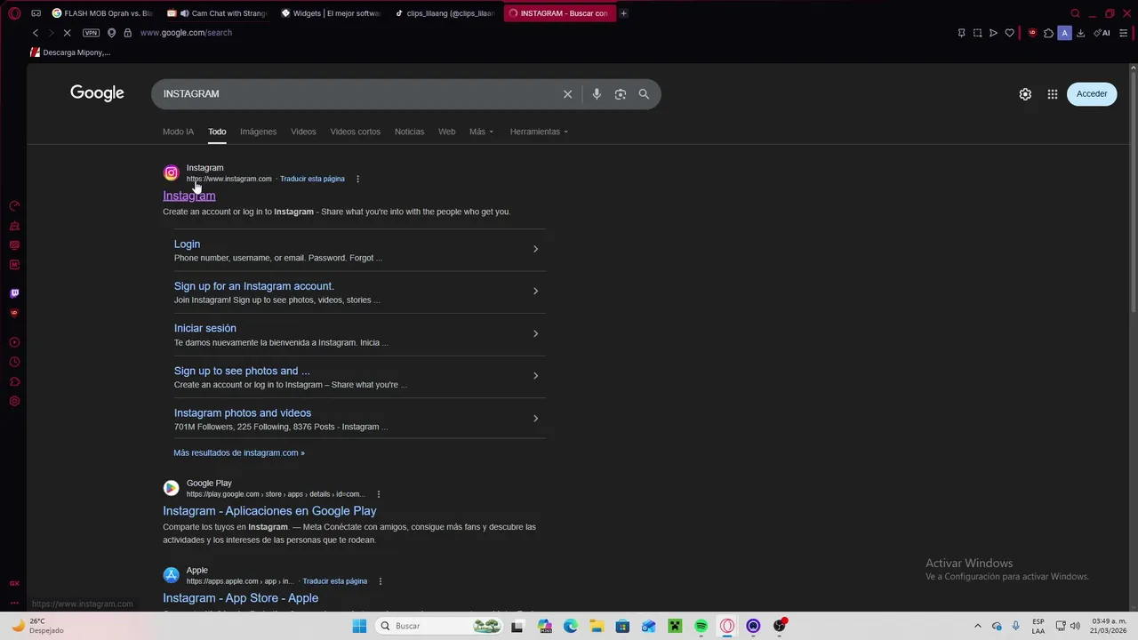Open three-dot menu for Google Play result

tap(378, 494)
